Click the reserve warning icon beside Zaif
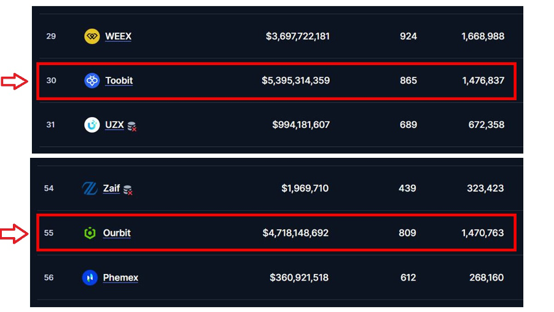Viewport: 554px width, 312px height. tap(128, 190)
